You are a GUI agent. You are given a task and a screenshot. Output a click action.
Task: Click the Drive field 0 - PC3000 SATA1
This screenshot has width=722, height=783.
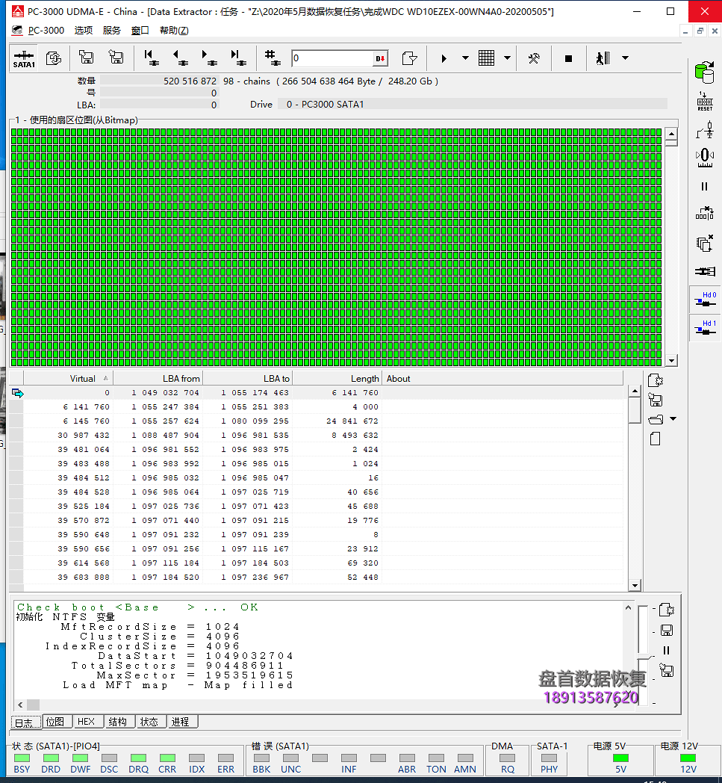[474, 105]
